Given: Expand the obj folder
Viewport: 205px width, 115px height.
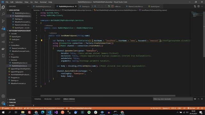Looking at the screenshot, I should (12, 54).
